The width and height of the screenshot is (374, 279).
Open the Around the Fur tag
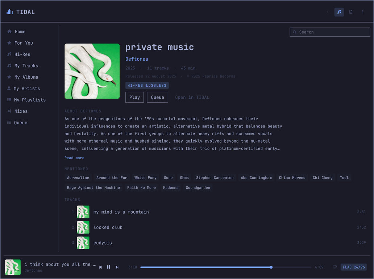tap(112, 178)
